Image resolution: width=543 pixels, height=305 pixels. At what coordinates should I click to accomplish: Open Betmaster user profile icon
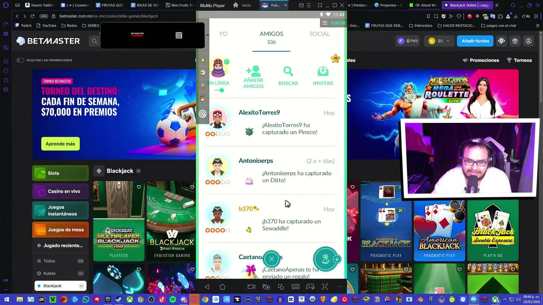(529, 41)
